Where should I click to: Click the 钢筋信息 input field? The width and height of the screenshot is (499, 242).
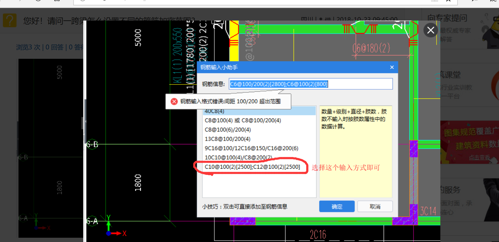[x=311, y=84]
